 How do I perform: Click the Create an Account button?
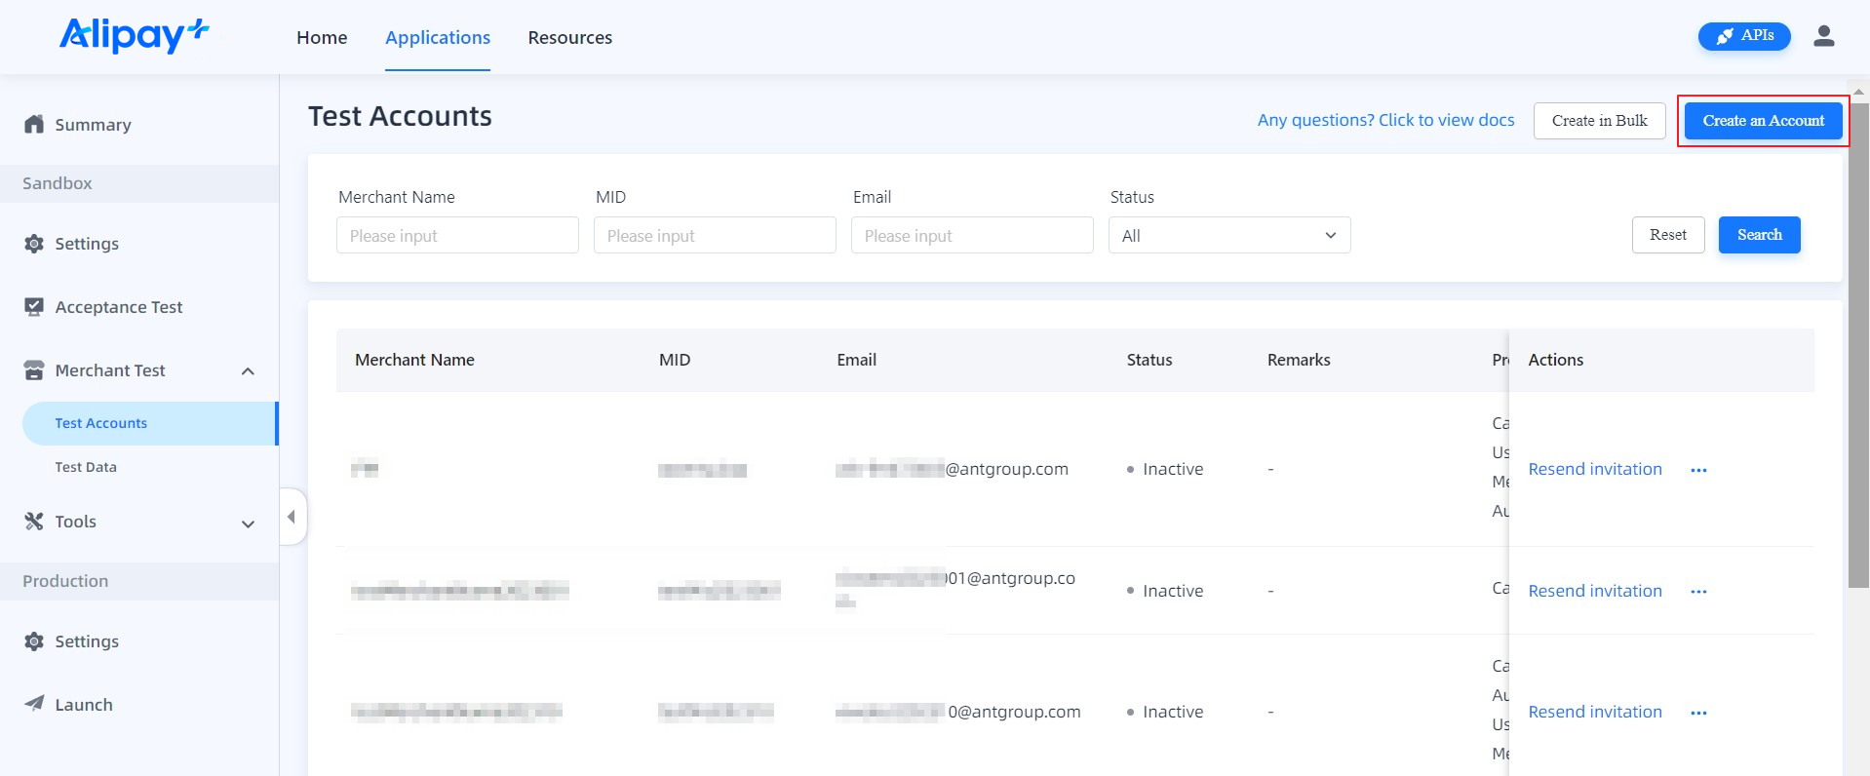coord(1763,121)
